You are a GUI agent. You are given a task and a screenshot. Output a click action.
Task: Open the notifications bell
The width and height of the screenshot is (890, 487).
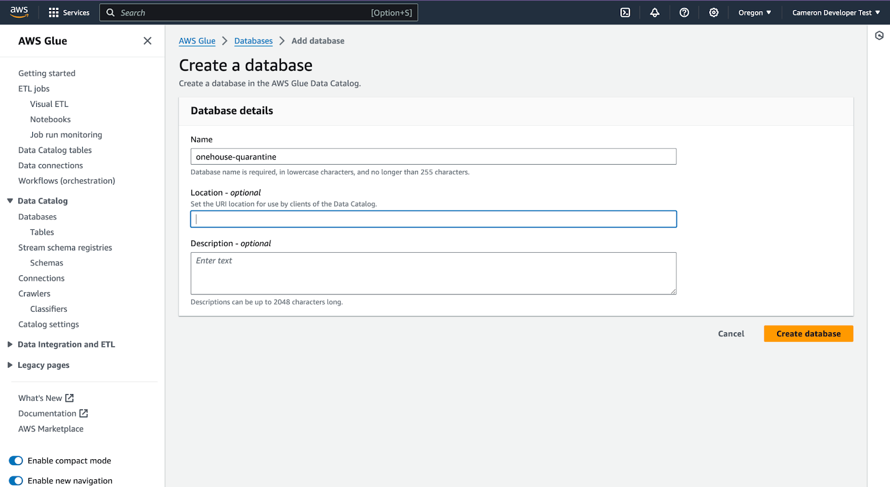point(655,12)
